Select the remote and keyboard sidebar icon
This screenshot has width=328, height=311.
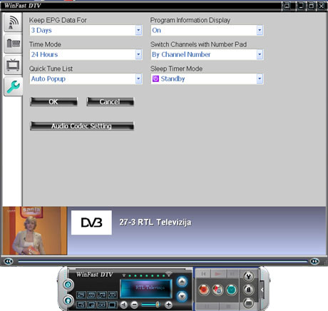point(13,44)
